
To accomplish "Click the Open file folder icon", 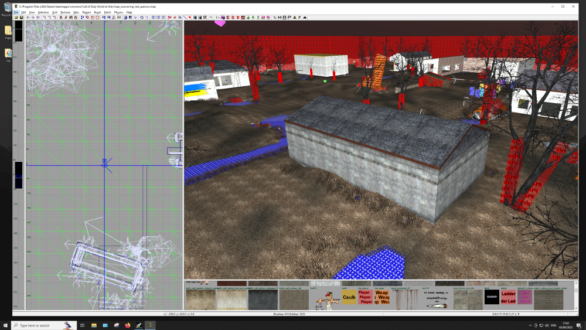I will [16, 17].
